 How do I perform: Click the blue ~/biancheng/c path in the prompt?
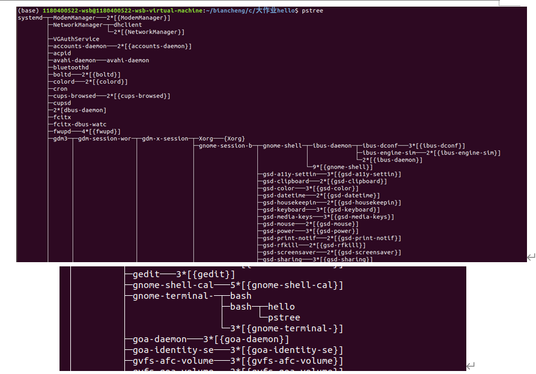[230, 11]
